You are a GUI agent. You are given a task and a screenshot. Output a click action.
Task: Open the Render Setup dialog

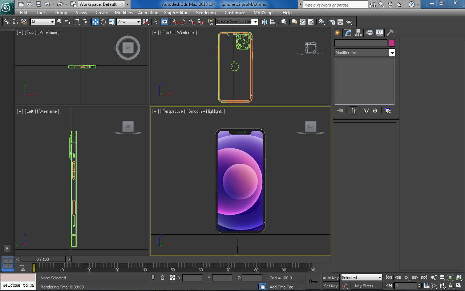click(332, 22)
